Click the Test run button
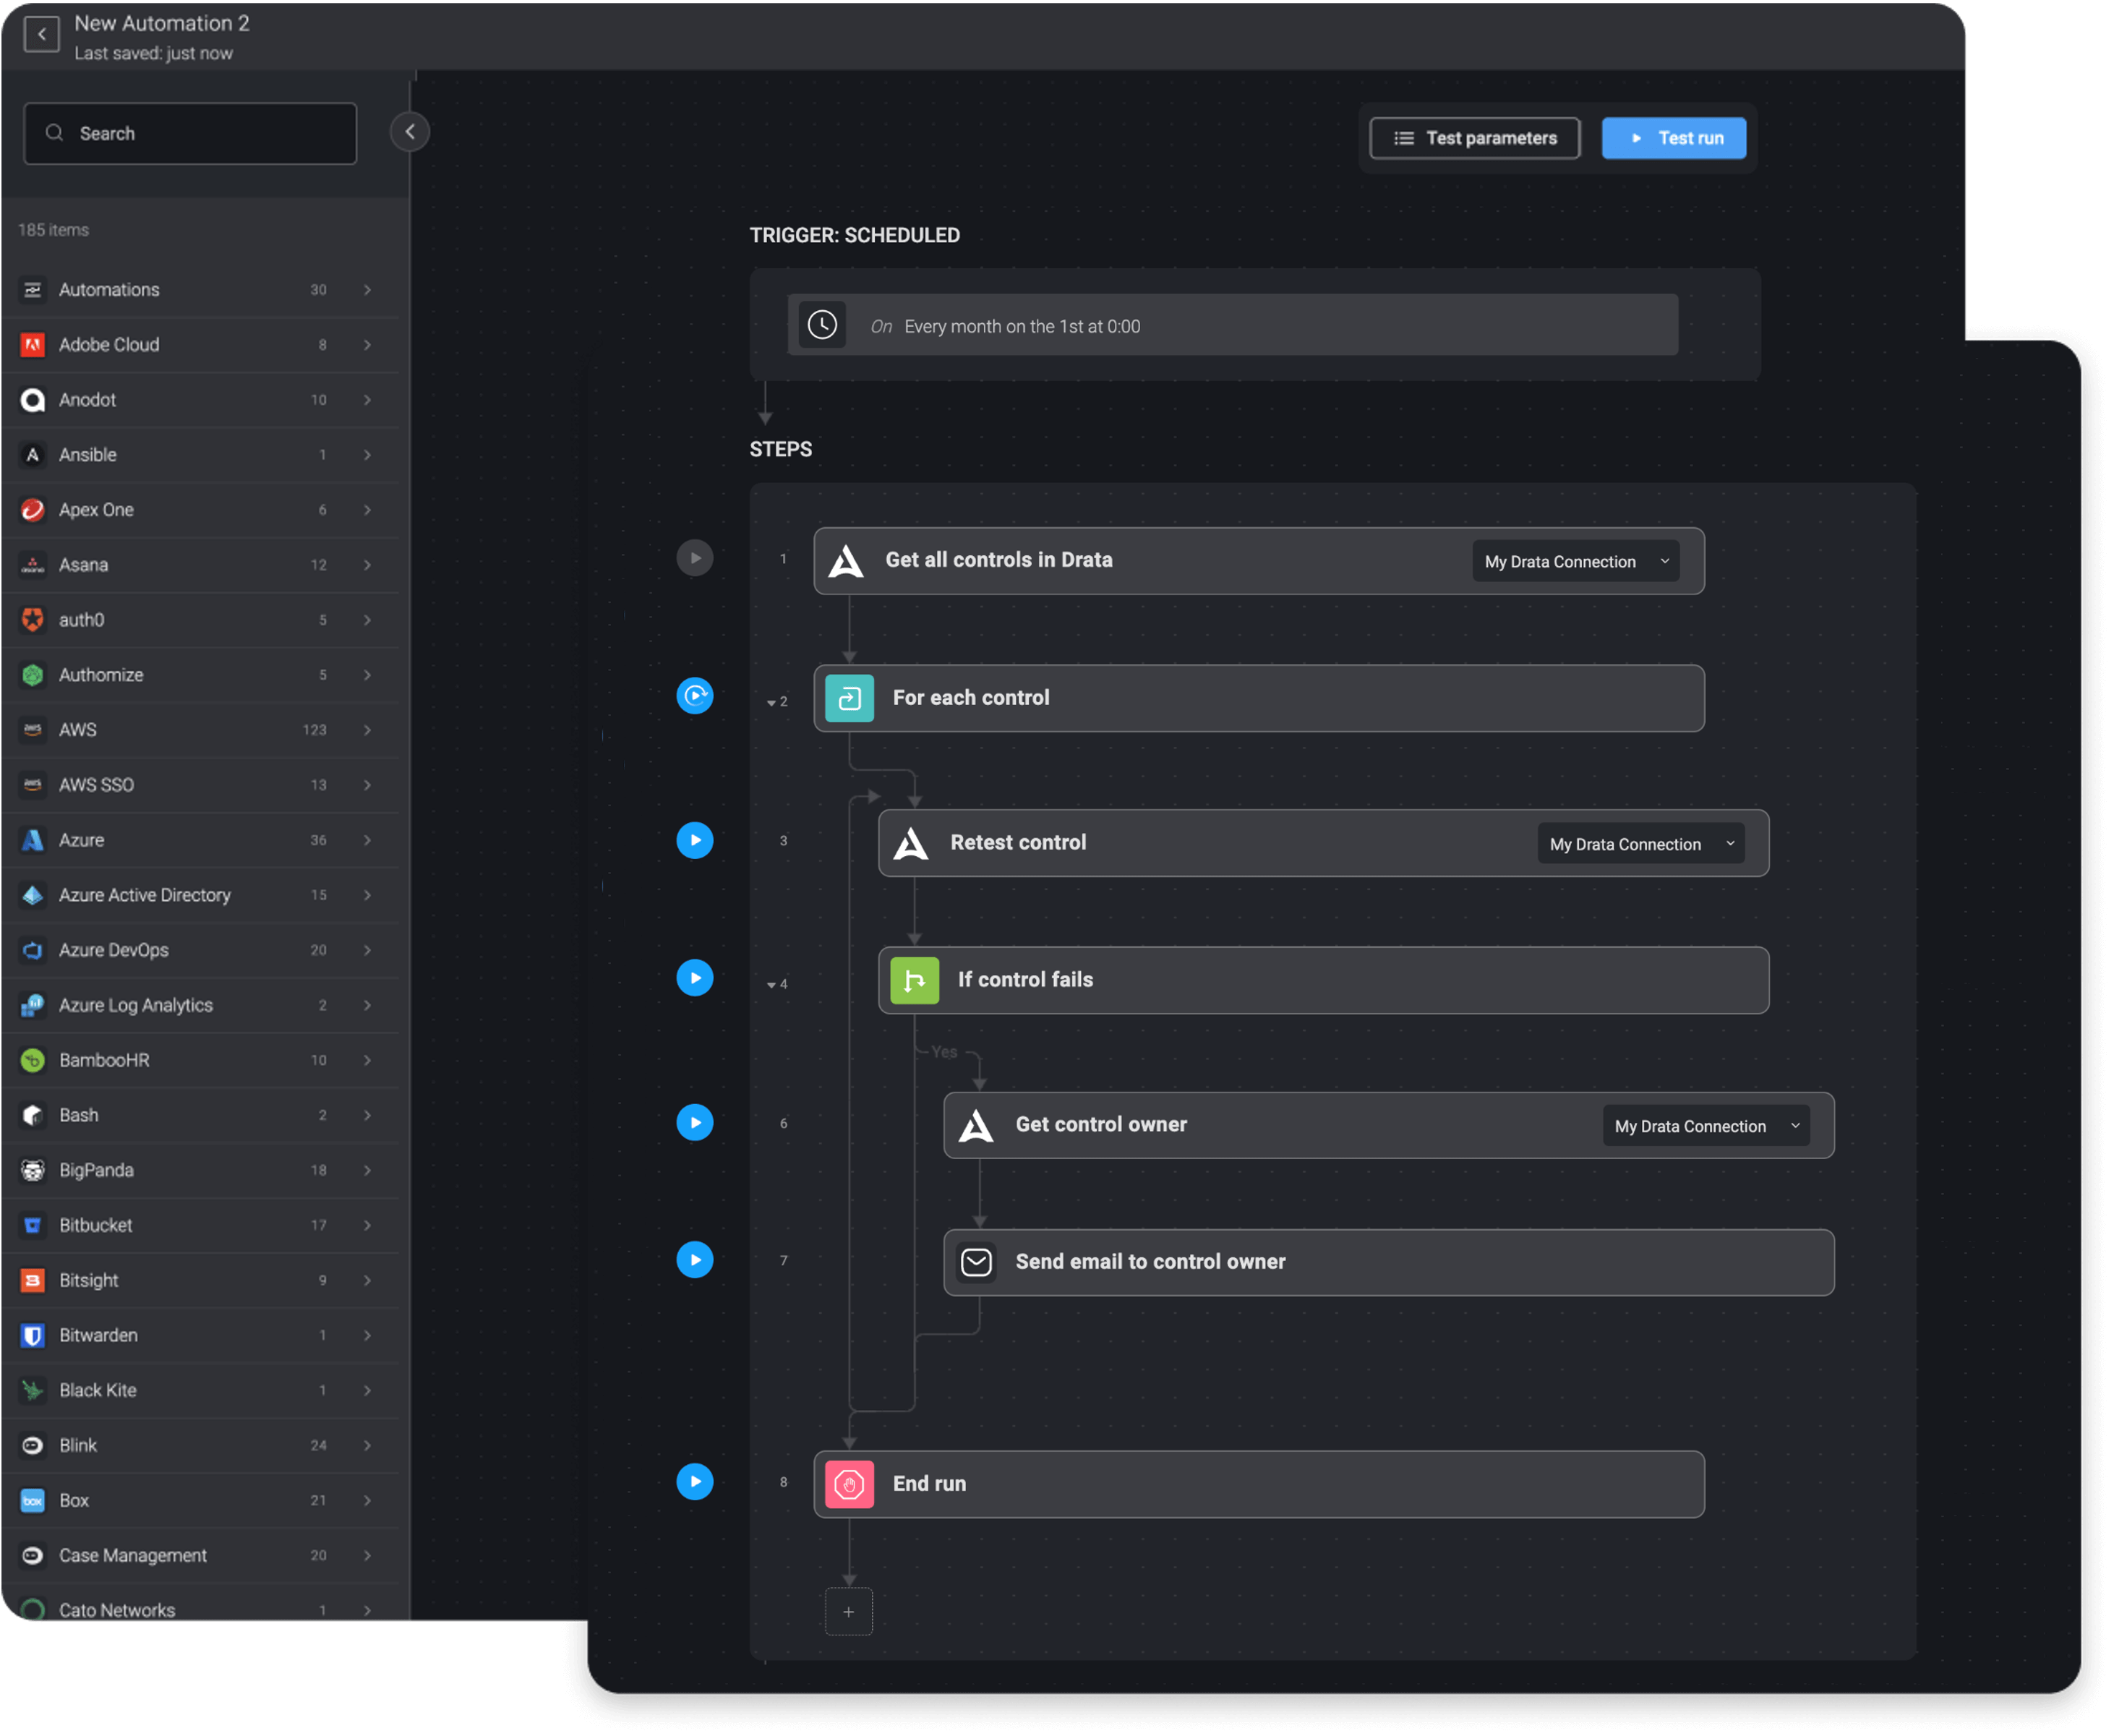 point(1673,138)
